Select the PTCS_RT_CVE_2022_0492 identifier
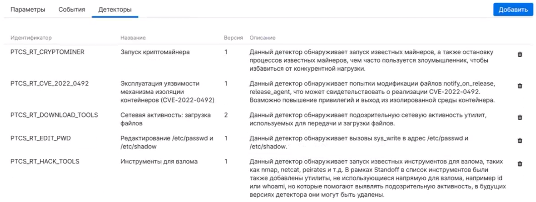 (x=49, y=83)
